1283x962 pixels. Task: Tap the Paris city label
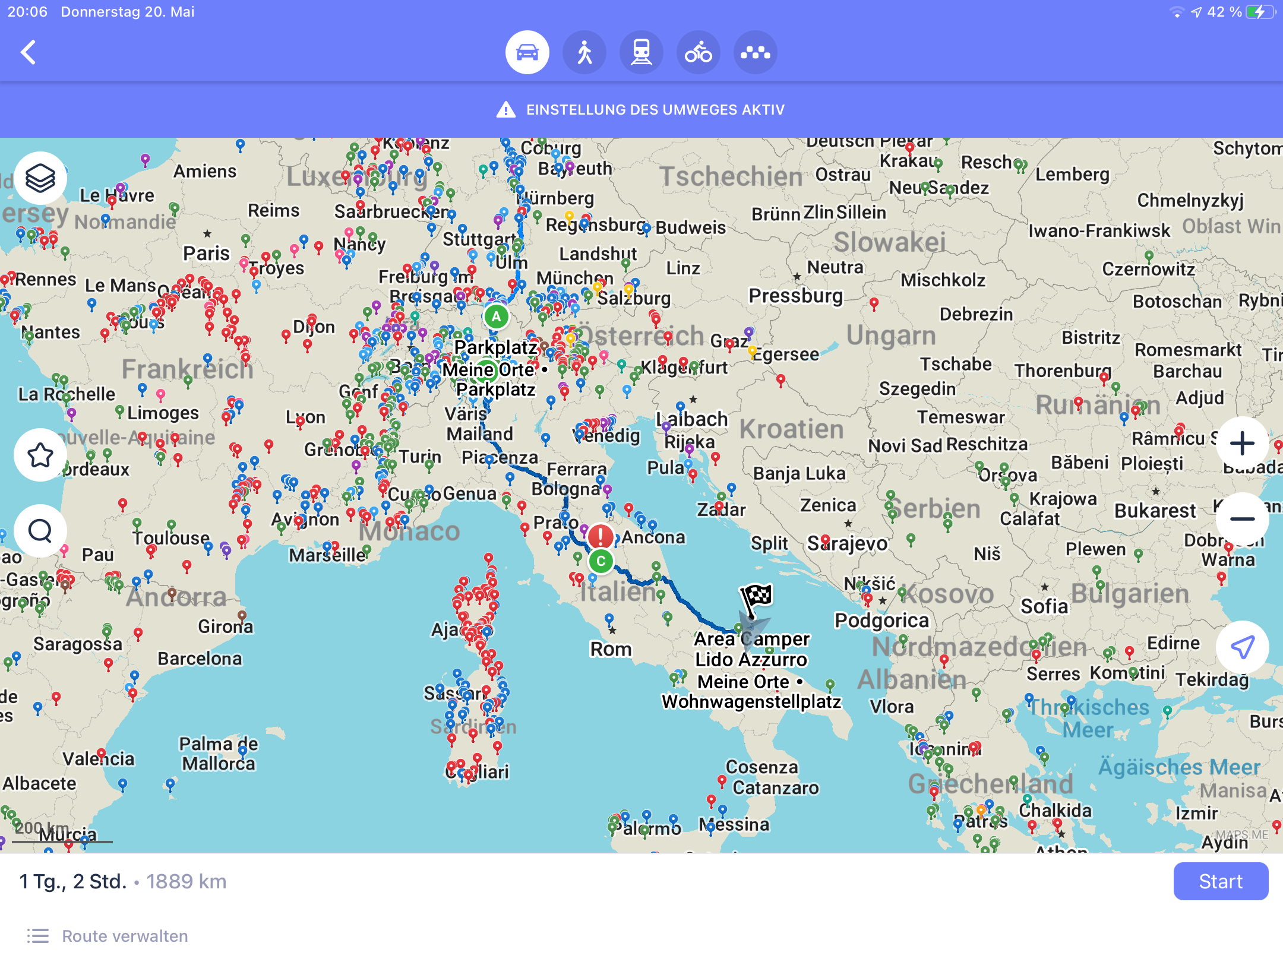pos(206,254)
